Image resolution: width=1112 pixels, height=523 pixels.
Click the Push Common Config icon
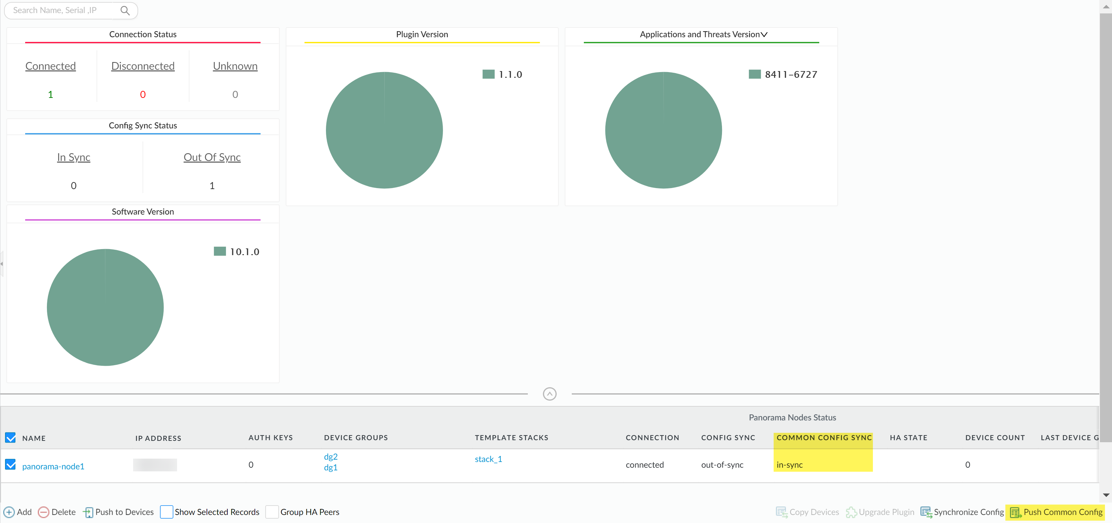(x=1015, y=512)
